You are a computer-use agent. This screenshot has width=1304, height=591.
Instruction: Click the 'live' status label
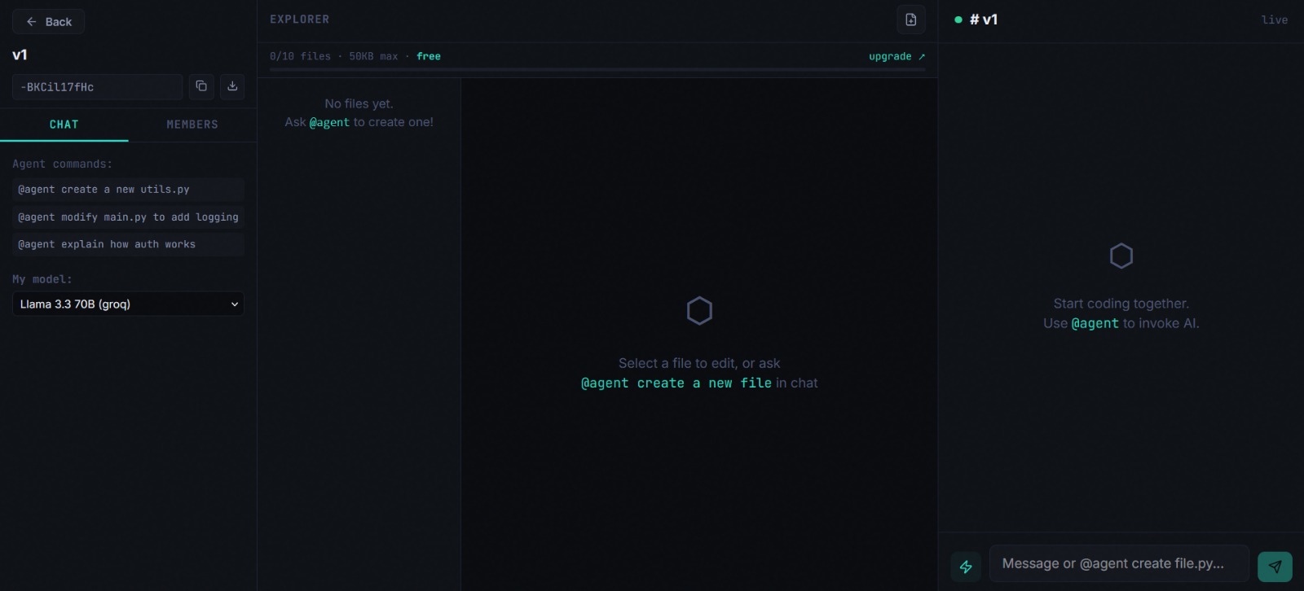pyautogui.click(x=1275, y=20)
